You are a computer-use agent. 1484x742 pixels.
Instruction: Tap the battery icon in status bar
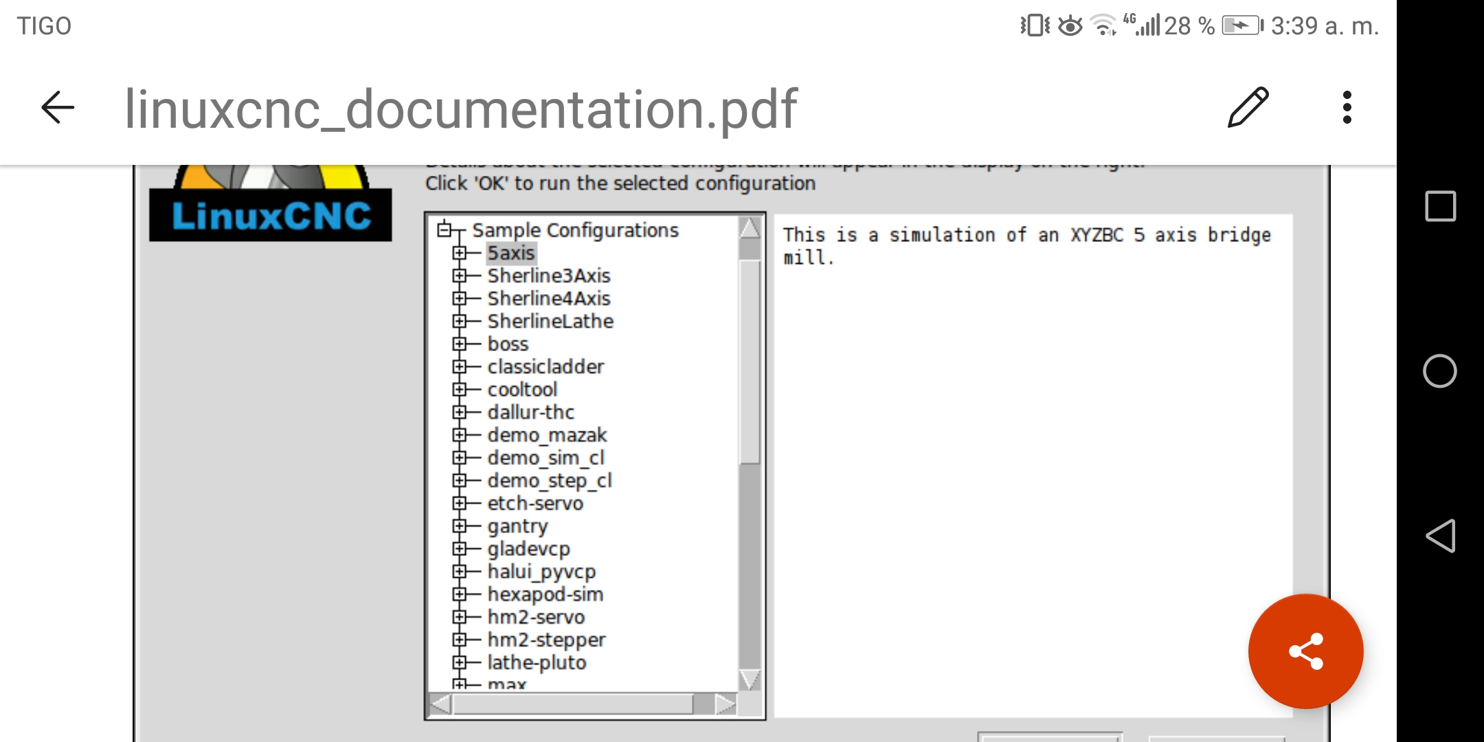(1243, 26)
